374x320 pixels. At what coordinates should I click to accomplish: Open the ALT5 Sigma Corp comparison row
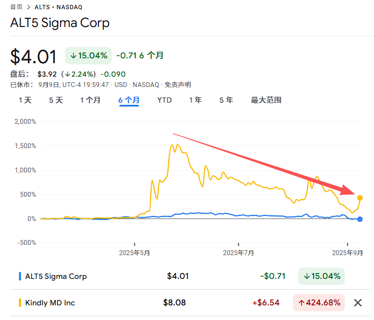pos(56,276)
